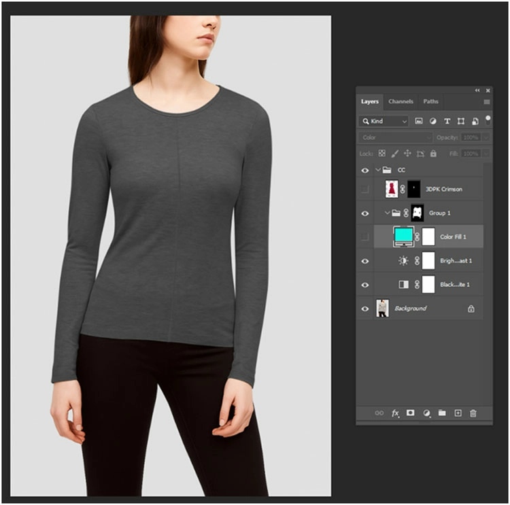Select Background layer thumbnail
510x505 pixels.
click(x=382, y=309)
